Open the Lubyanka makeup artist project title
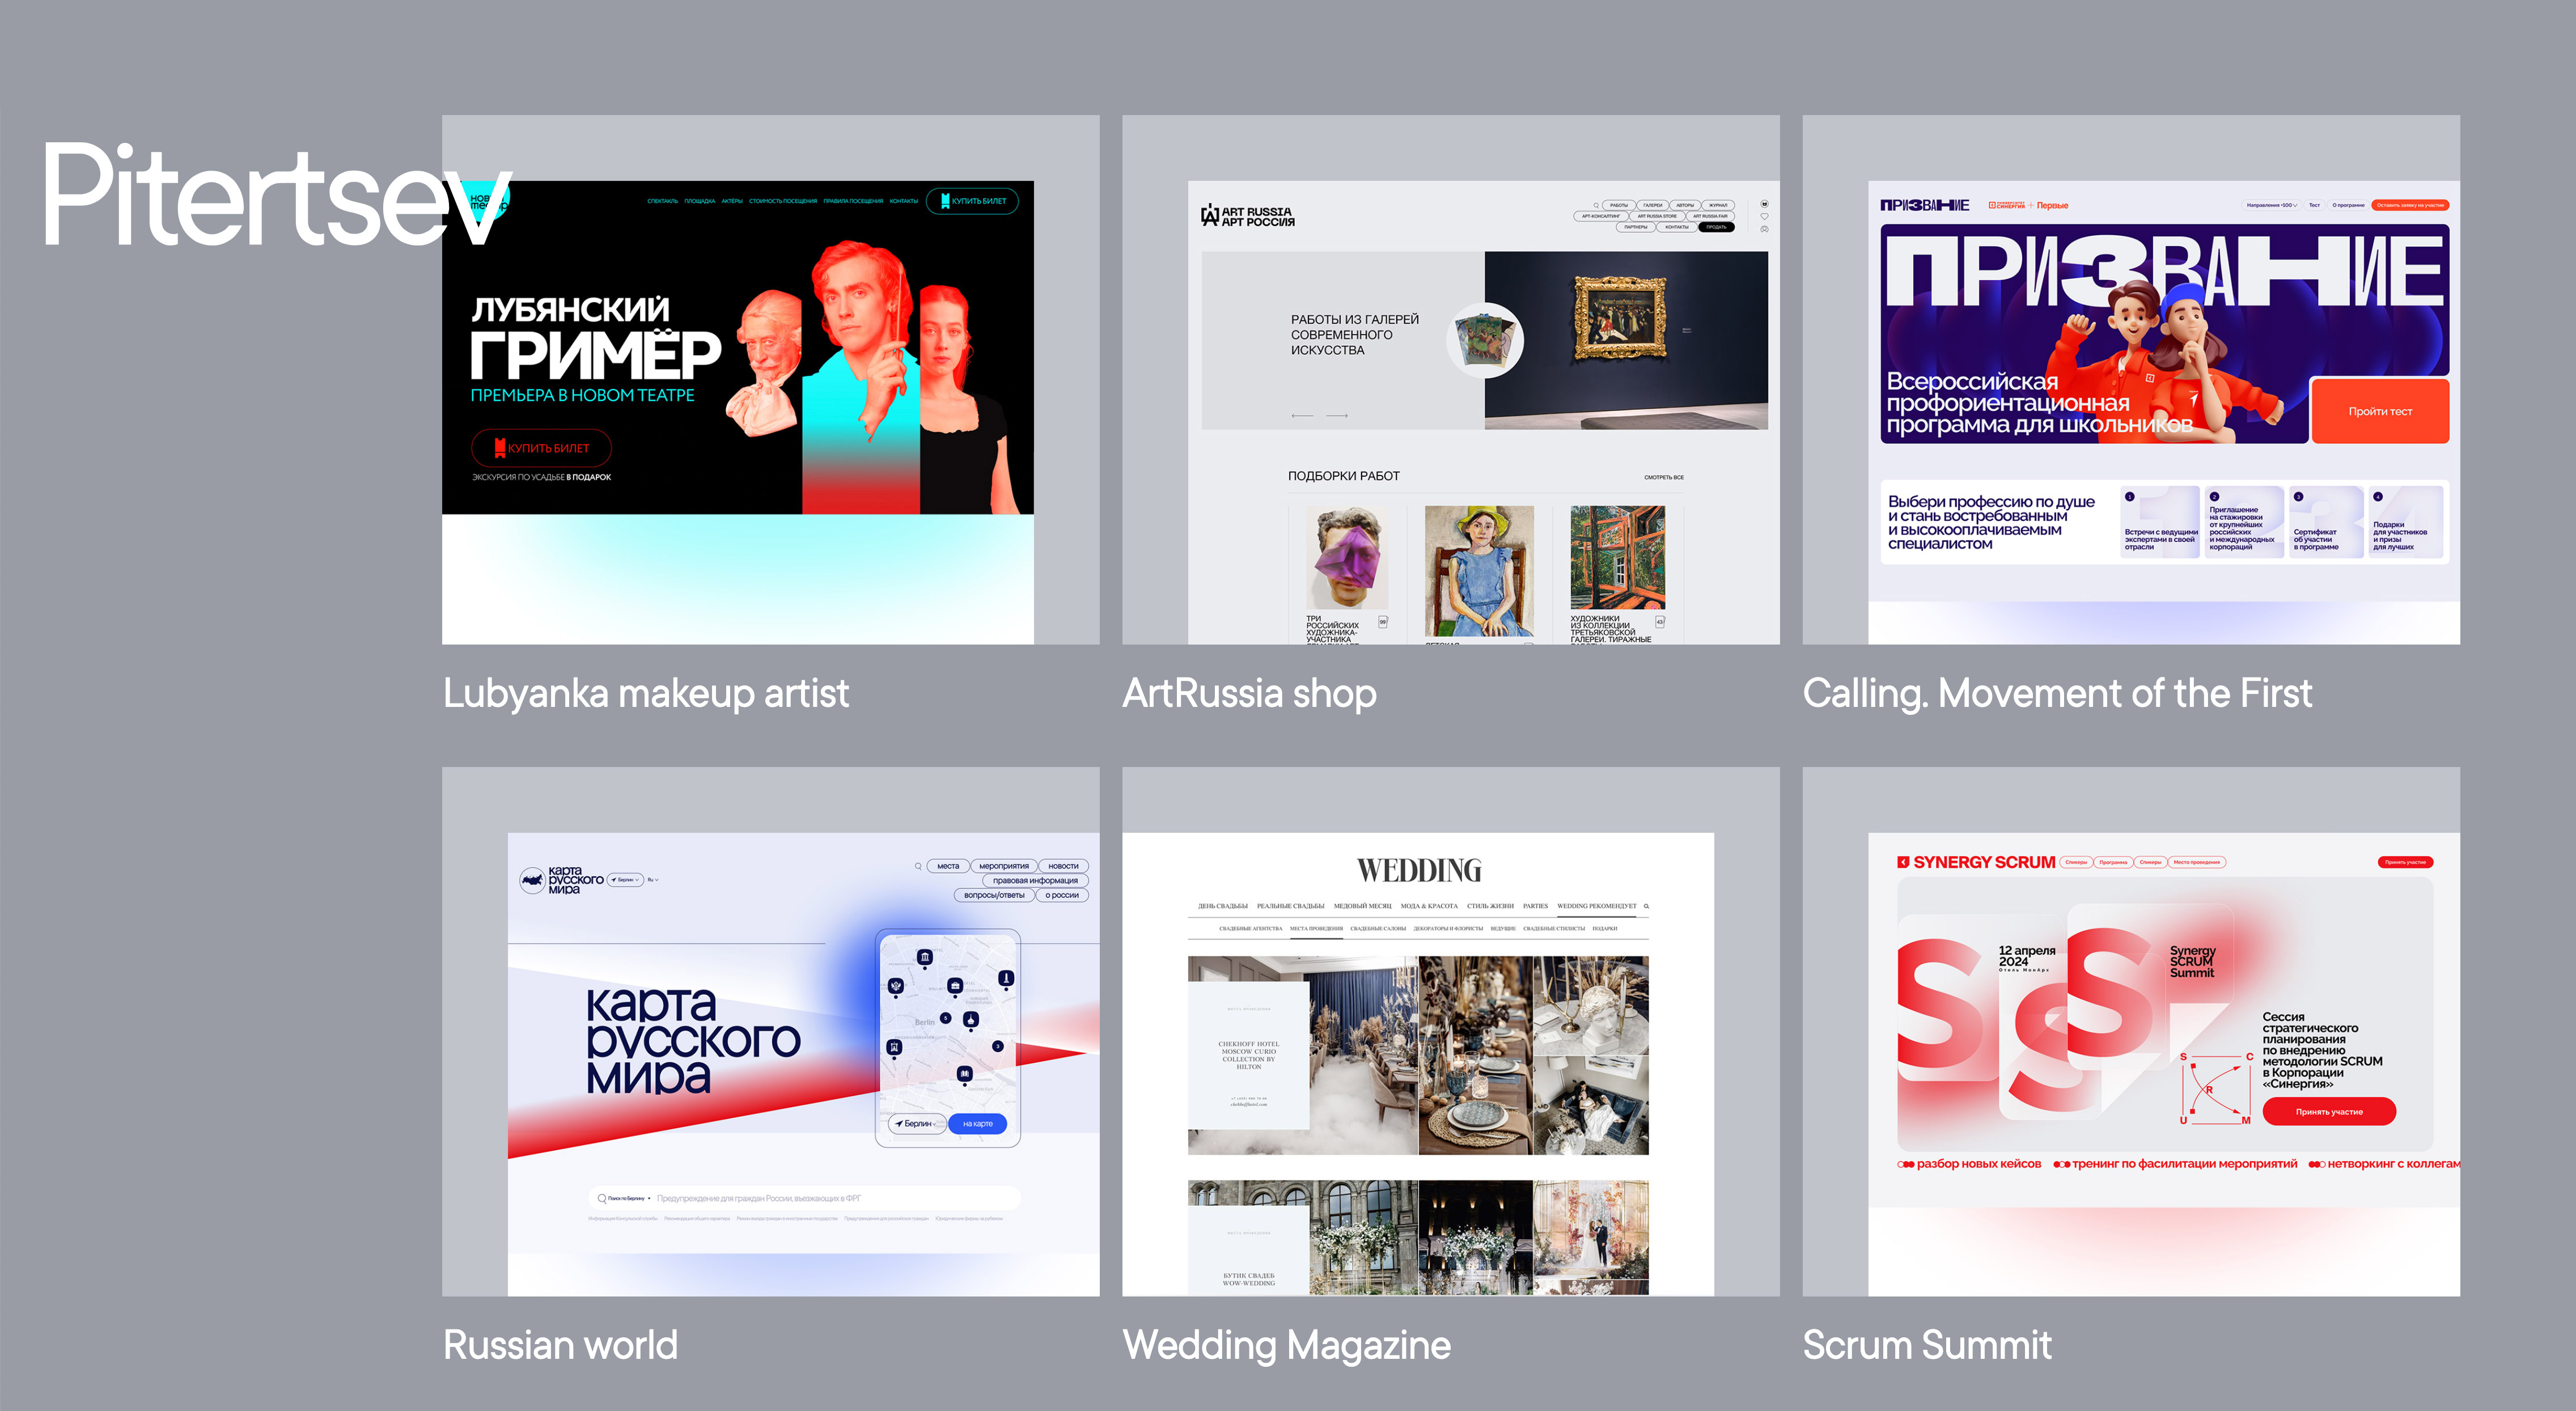 click(646, 693)
